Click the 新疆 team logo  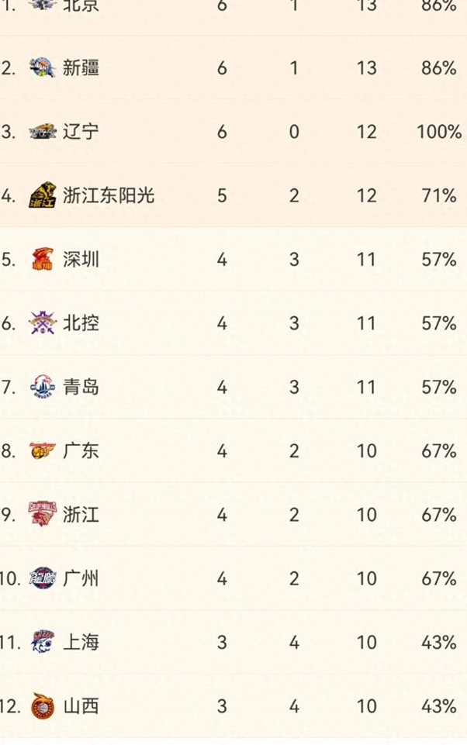coord(43,68)
